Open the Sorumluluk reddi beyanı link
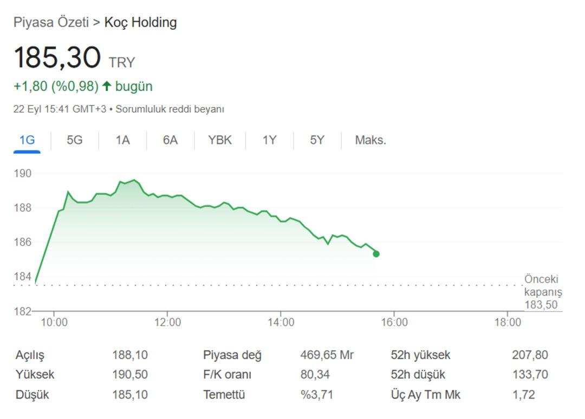585x419 pixels. pyautogui.click(x=170, y=109)
